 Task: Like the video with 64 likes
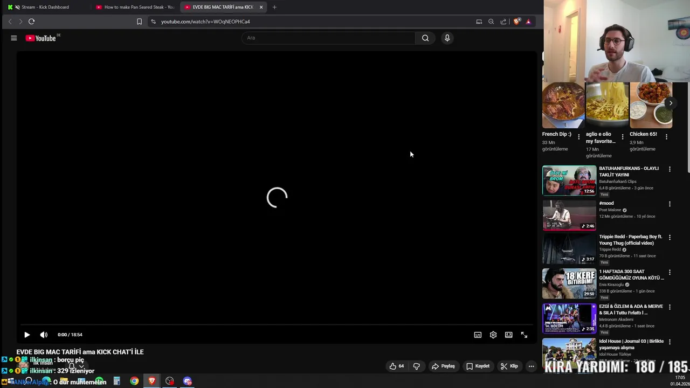(397, 366)
